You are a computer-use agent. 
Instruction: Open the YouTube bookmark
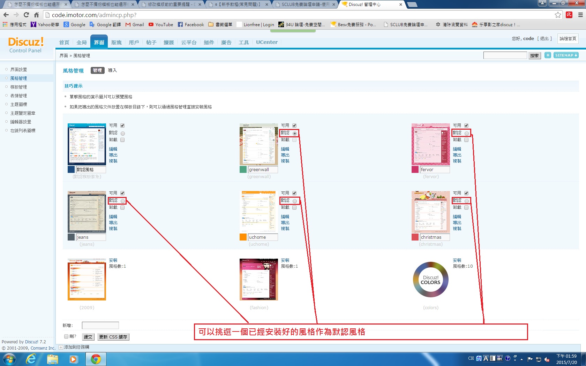click(x=160, y=24)
